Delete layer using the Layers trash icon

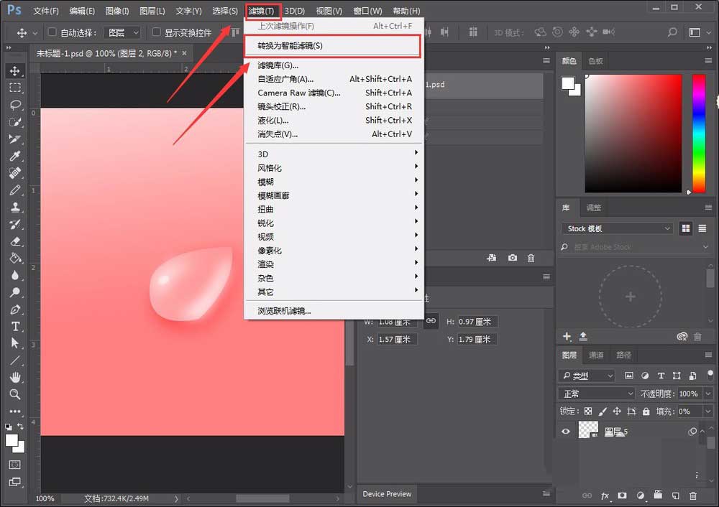click(693, 496)
